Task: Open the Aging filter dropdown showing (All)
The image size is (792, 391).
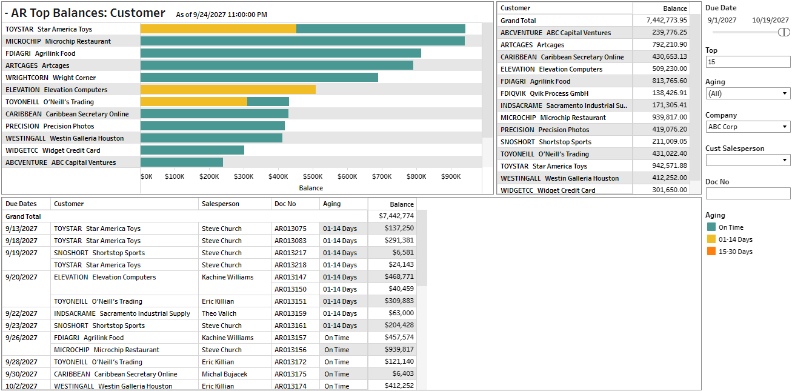Action: click(748, 93)
